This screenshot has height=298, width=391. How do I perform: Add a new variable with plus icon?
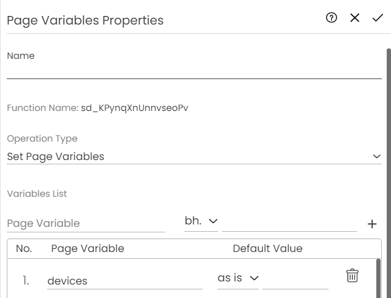click(x=371, y=224)
